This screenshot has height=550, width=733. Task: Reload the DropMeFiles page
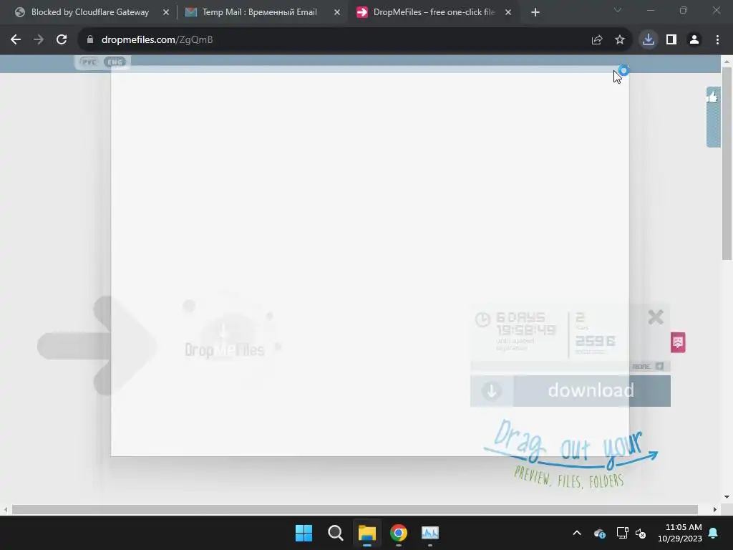pos(62,40)
